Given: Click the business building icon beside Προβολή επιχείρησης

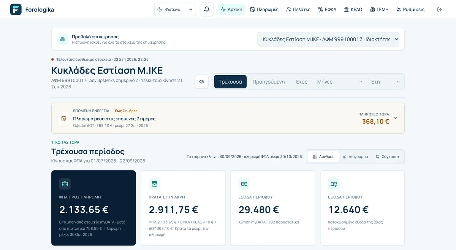Looking at the screenshot, I should (62, 39).
